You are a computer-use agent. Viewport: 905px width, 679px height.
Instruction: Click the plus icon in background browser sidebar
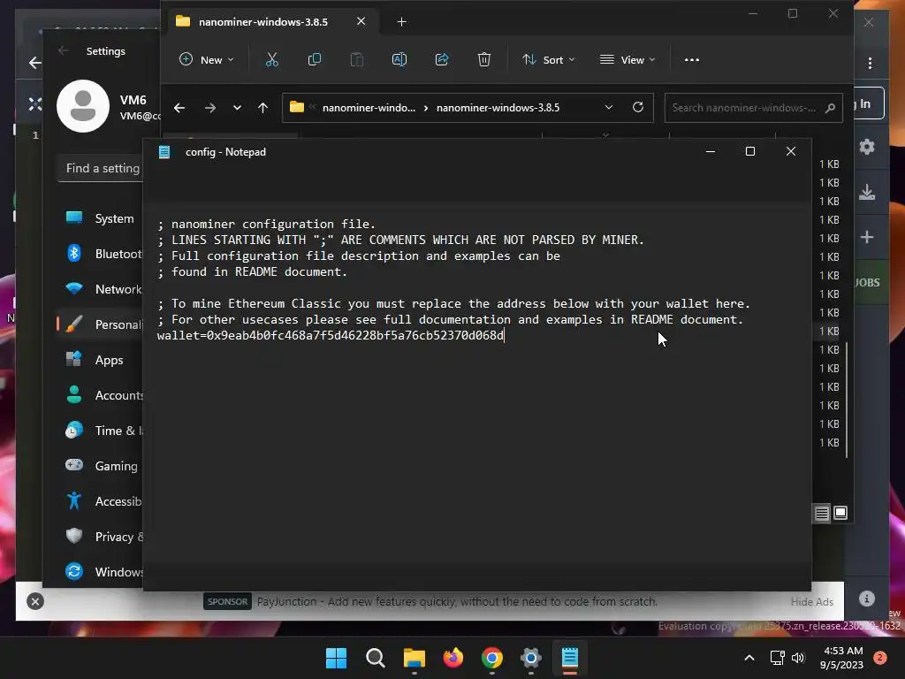[867, 237]
